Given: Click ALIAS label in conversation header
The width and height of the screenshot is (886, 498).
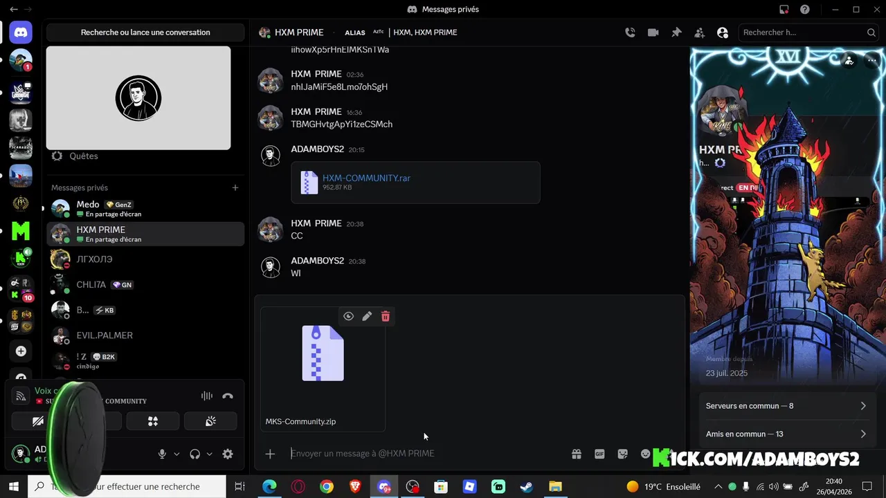Looking at the screenshot, I should coord(355,33).
